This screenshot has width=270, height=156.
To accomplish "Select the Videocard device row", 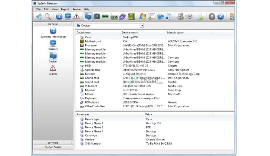I will tap(155, 86).
